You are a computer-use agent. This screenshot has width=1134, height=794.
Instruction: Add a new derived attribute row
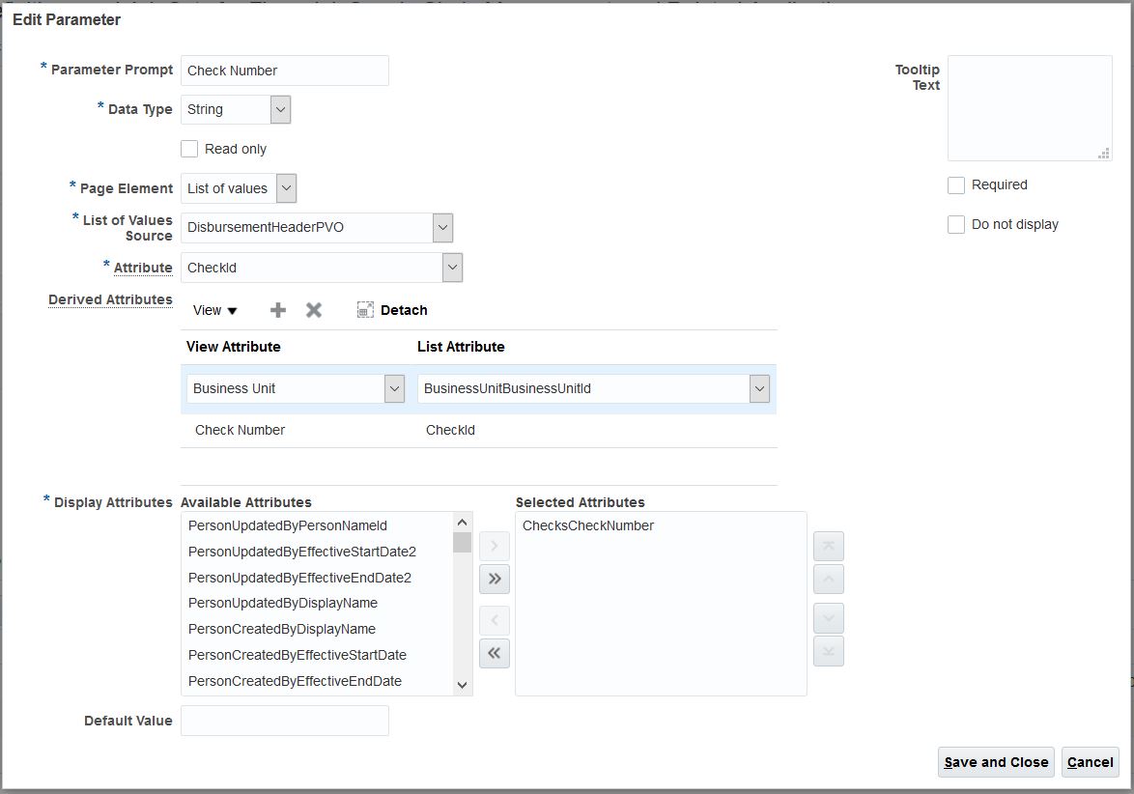click(x=277, y=309)
